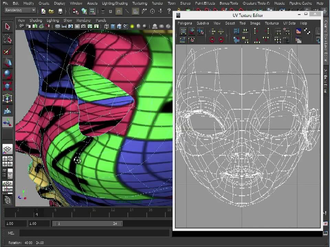This screenshot has width=330, height=247.
Task: Open the Lighting/Shading menu
Action: pos(115,3)
